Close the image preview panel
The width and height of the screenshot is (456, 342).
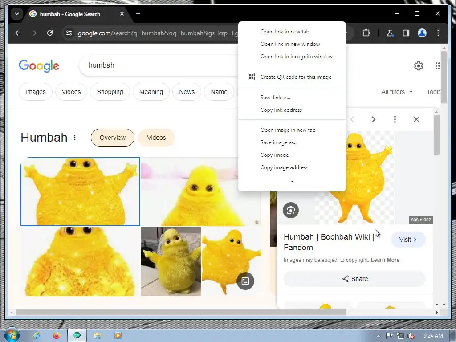416,119
